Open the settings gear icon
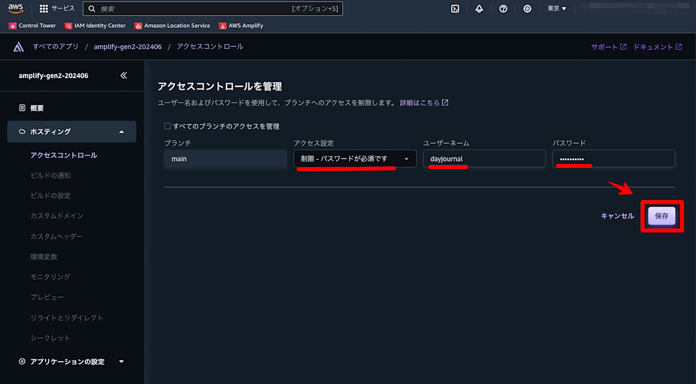 pos(527,9)
